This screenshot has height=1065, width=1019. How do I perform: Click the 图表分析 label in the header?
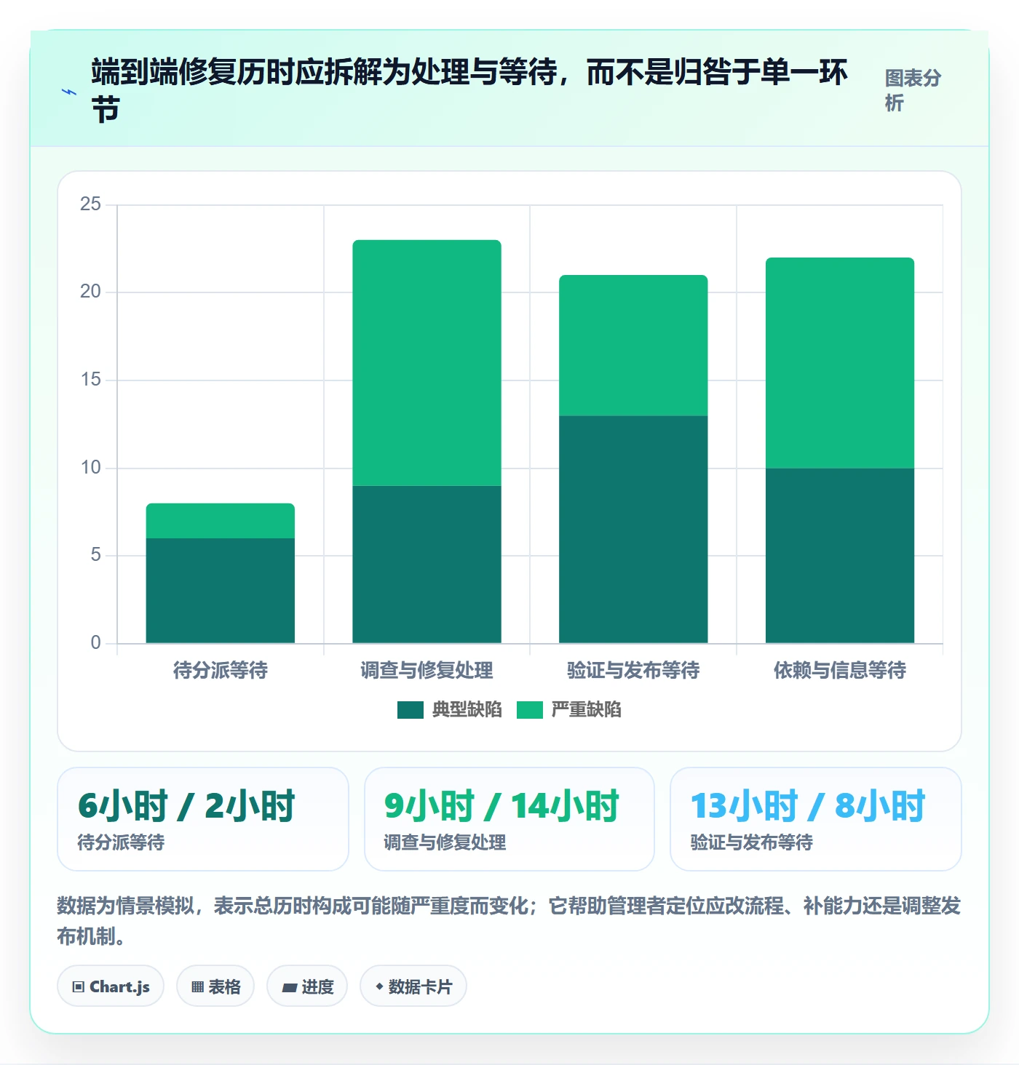[913, 90]
